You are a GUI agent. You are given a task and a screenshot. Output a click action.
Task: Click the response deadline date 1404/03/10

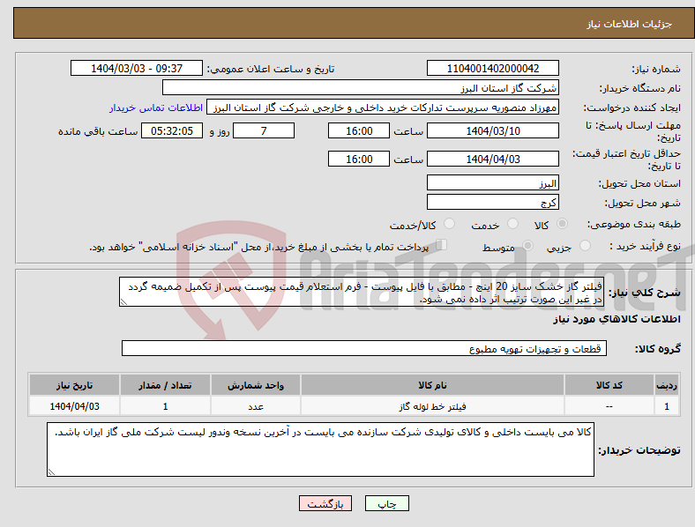[x=492, y=130]
